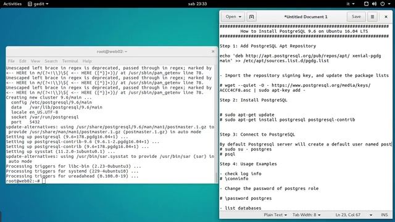Screen dimensions: 395x222
Task: Open the Open file dropdown
Action: click(x=233, y=17)
